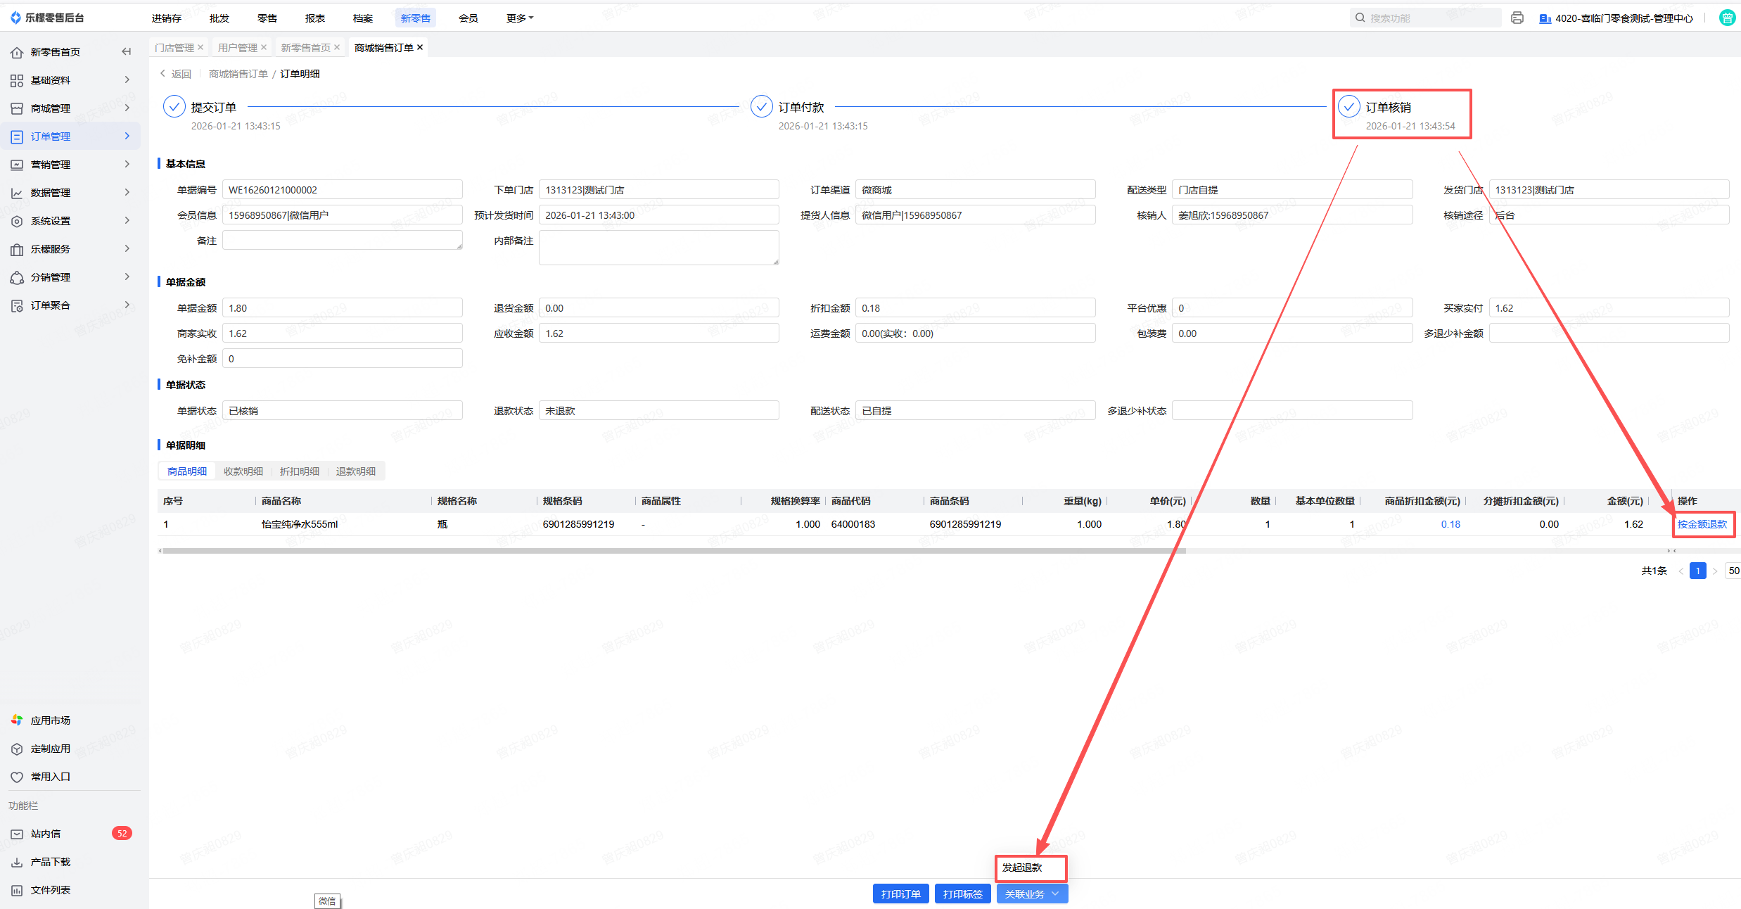Switch to the 收款明细 tab
The image size is (1741, 909).
243,471
